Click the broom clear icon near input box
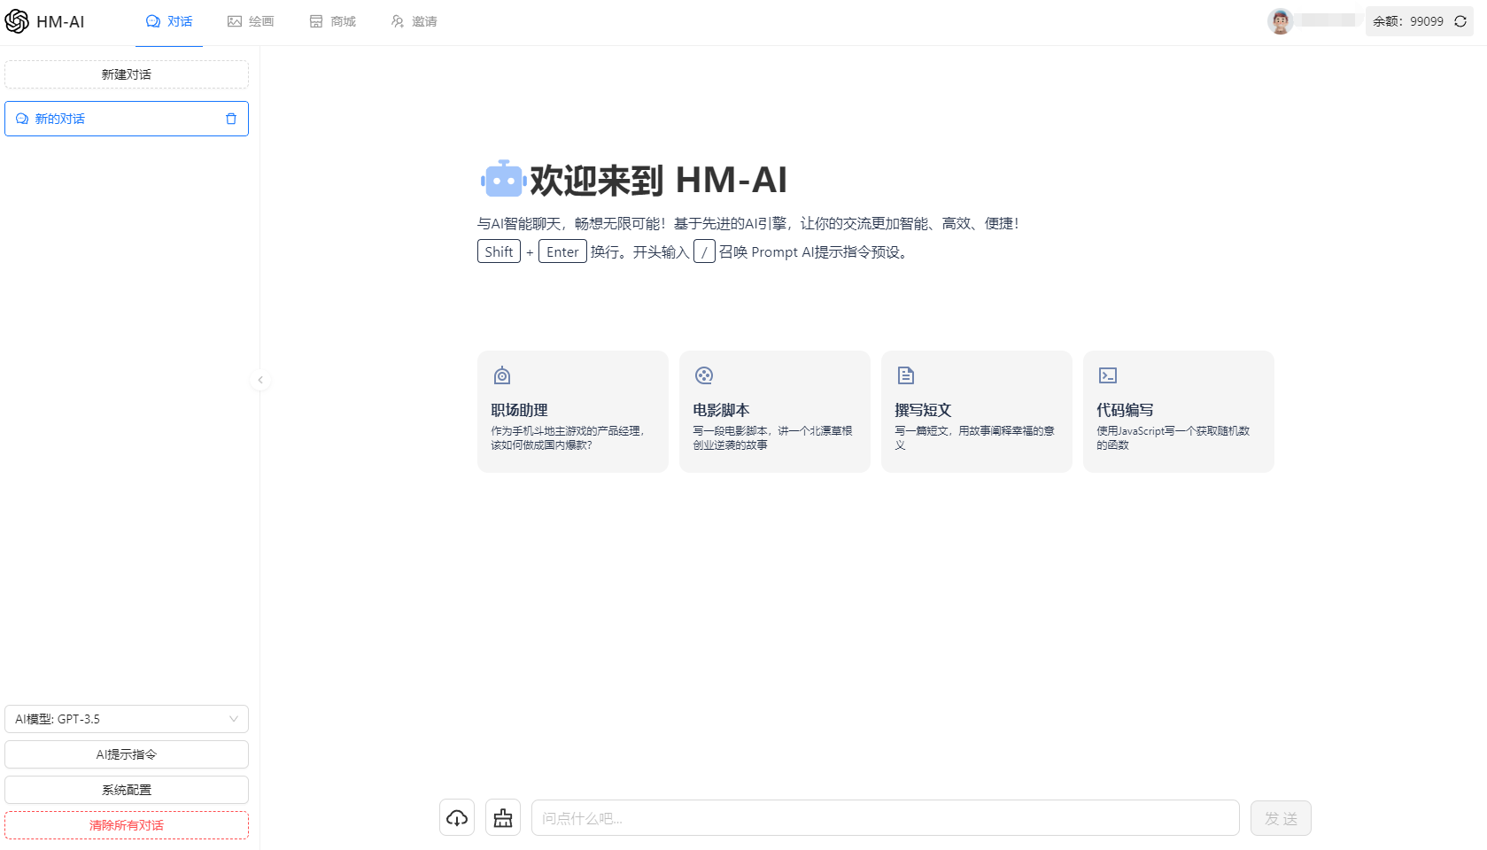The image size is (1487, 850). point(502,817)
